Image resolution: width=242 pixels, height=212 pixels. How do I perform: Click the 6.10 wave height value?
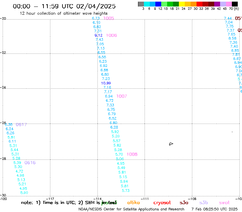click(96, 23)
